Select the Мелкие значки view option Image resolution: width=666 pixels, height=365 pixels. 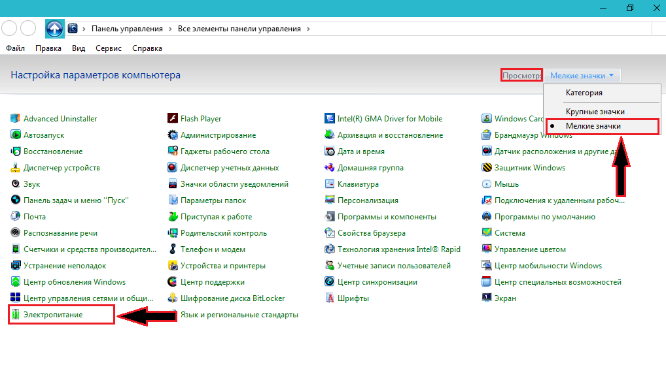click(593, 126)
